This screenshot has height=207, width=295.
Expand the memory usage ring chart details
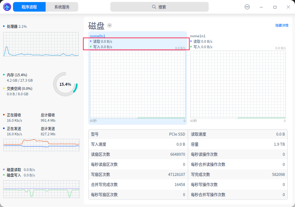(65, 84)
